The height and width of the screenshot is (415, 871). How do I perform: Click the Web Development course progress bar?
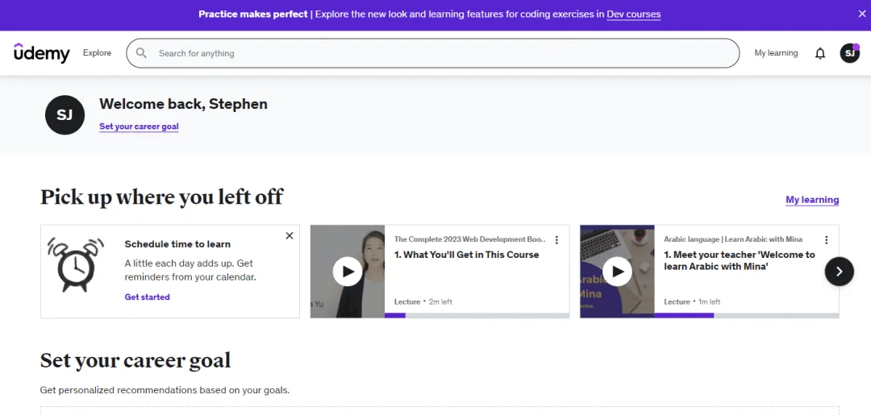click(477, 315)
